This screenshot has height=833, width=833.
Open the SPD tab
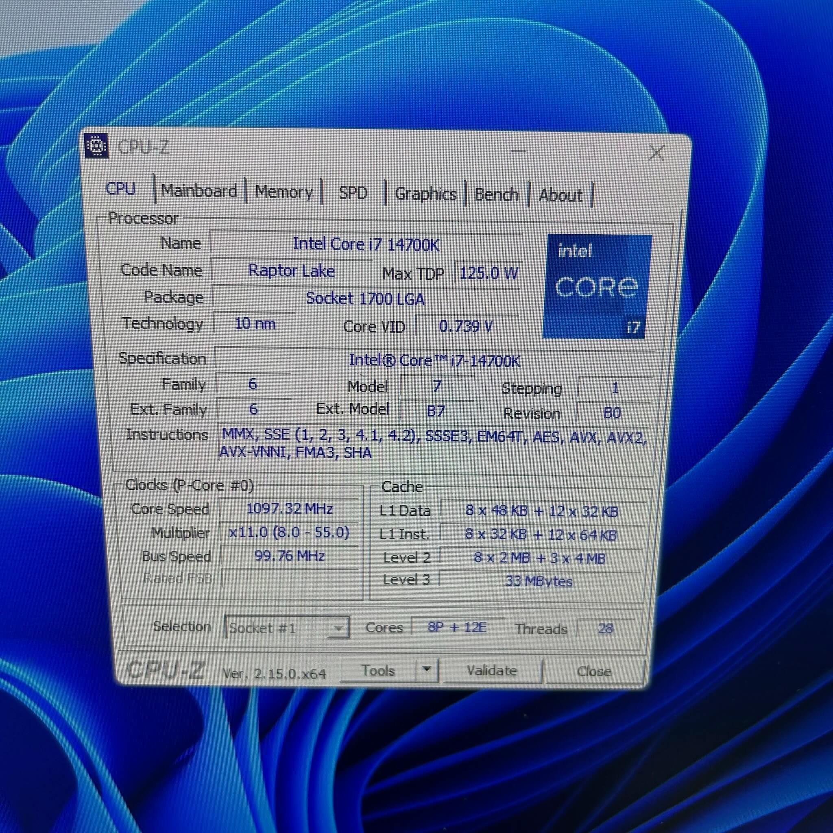coord(353,193)
